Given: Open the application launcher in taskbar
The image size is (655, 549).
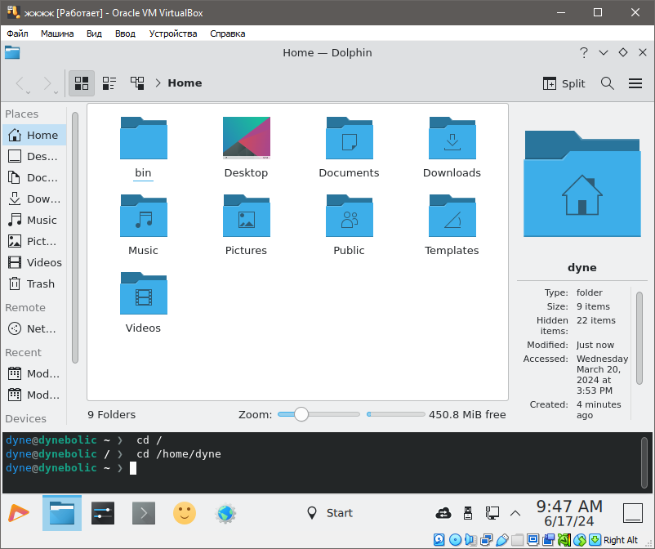Looking at the screenshot, I should [x=19, y=513].
